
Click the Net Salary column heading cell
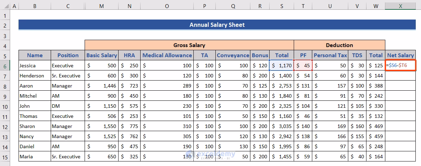coord(400,55)
